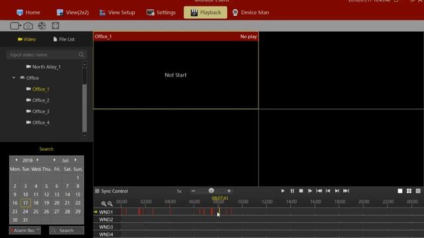Click the magnifier icon in video search box
The width and height of the screenshot is (424, 238).
[81, 55]
